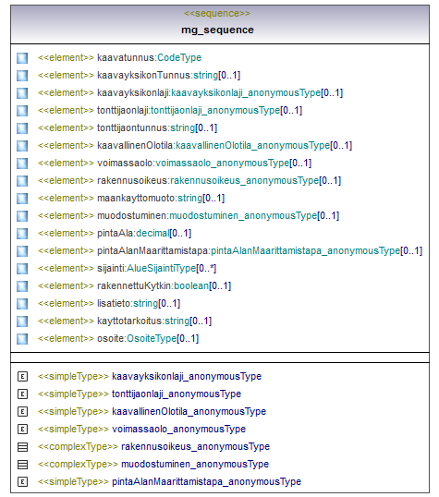Select the icon next to kaavayksikonTunnus
This screenshot has height=497, width=439.
[22, 76]
